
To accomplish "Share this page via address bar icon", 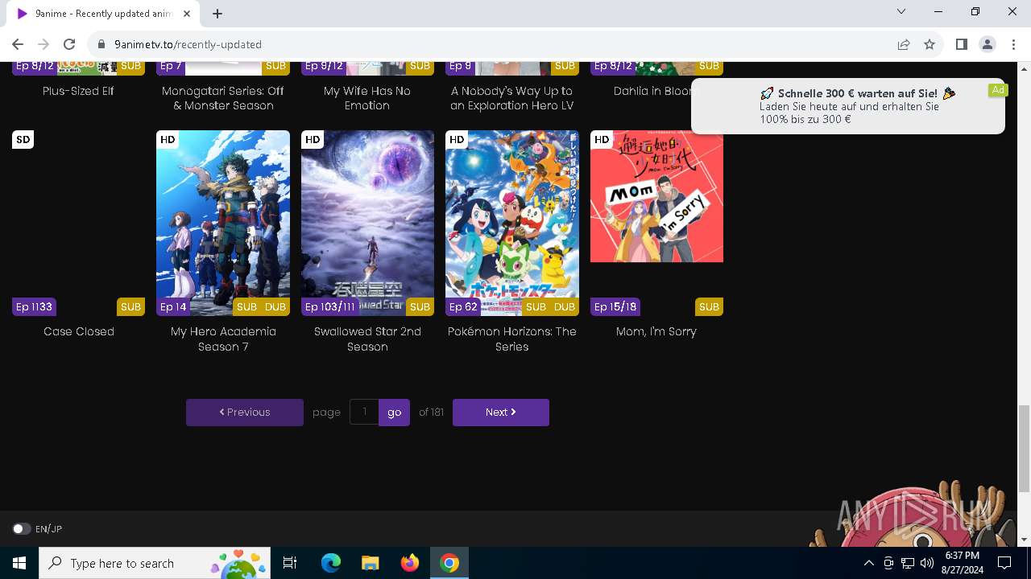I will click(x=904, y=44).
